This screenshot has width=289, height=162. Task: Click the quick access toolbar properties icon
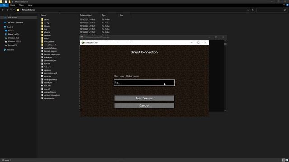click(6, 2)
